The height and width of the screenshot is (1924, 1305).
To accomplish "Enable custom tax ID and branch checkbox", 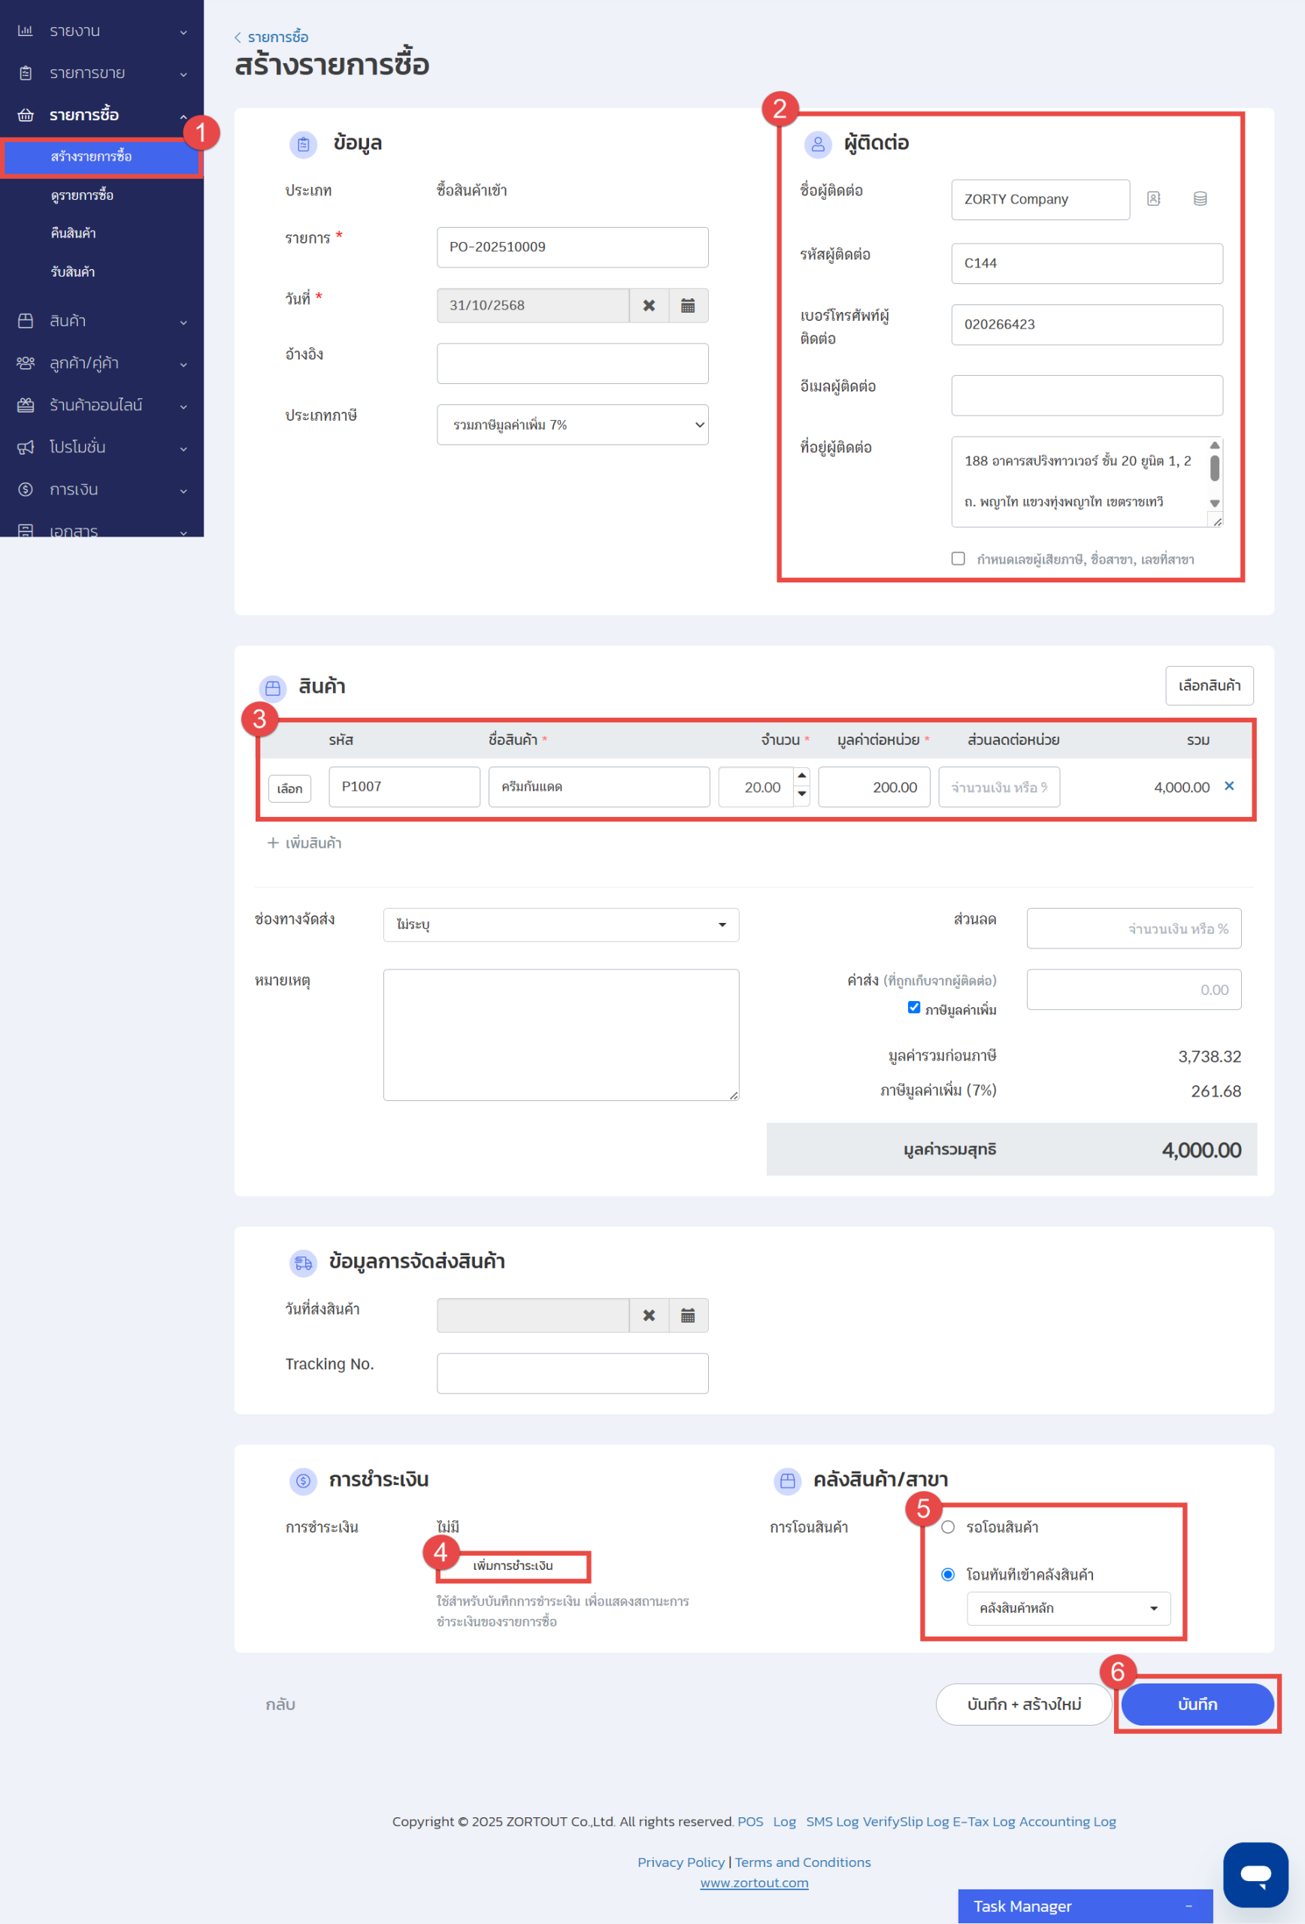I will pyautogui.click(x=958, y=559).
